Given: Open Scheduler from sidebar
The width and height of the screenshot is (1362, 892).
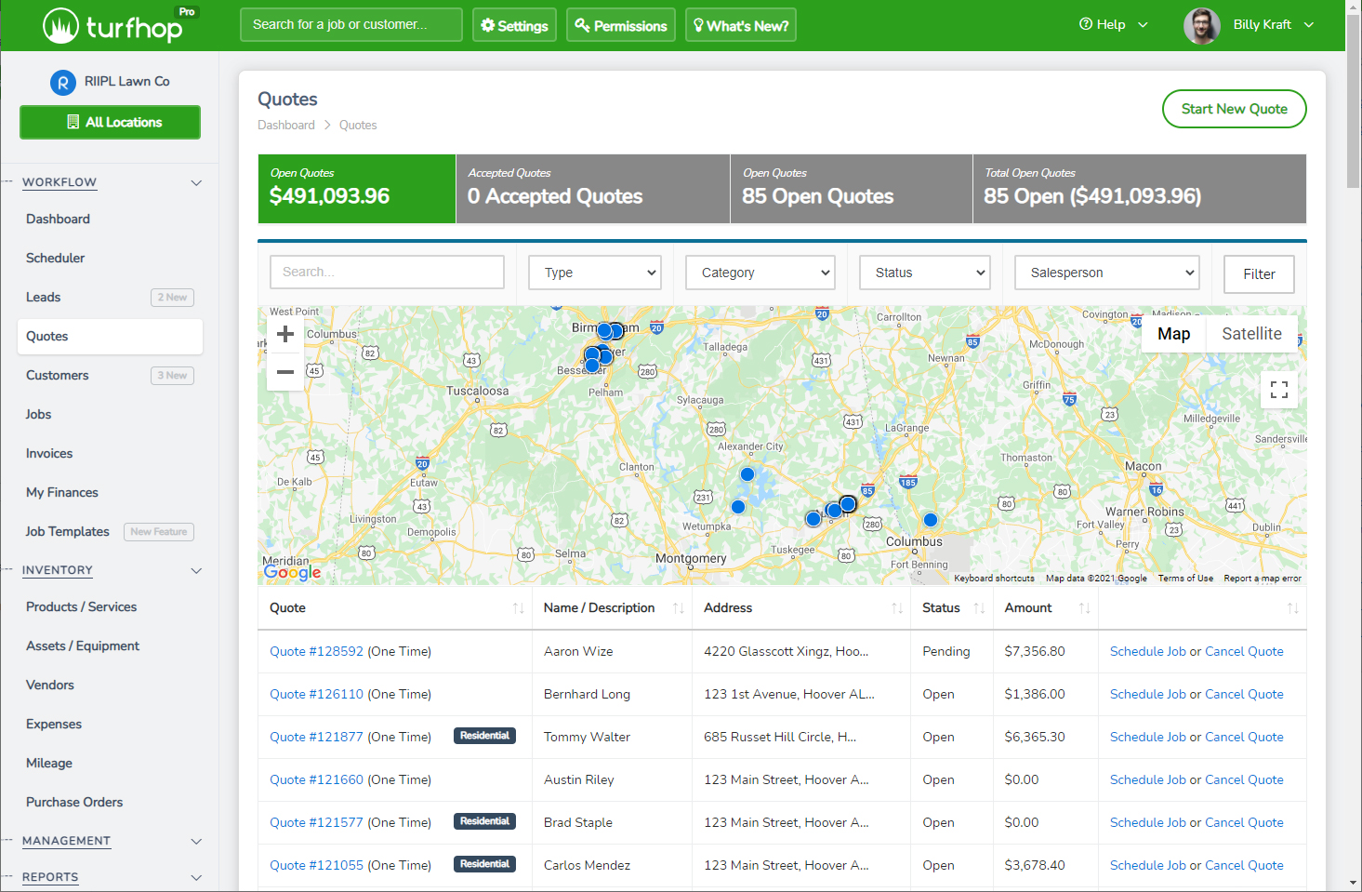Looking at the screenshot, I should tap(55, 259).
